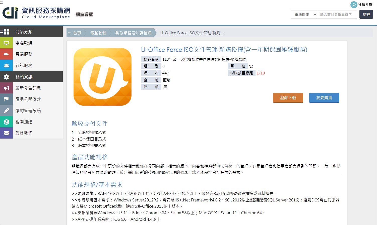Click the 項次 value 447
Image resolution: width=377 pixels, height=225 pixels.
coord(166,73)
